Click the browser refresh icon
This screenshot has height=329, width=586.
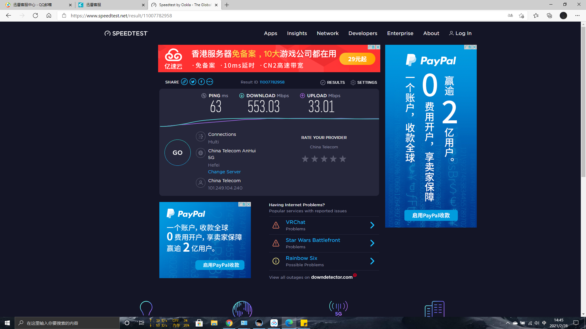click(35, 16)
